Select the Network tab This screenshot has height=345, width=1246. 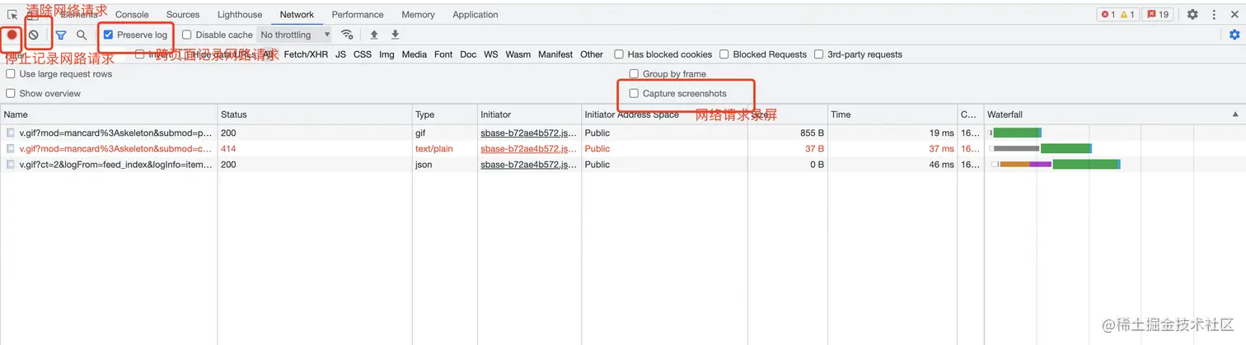point(297,14)
